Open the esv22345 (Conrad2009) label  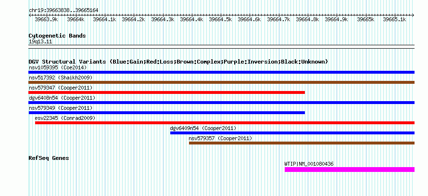(65, 118)
